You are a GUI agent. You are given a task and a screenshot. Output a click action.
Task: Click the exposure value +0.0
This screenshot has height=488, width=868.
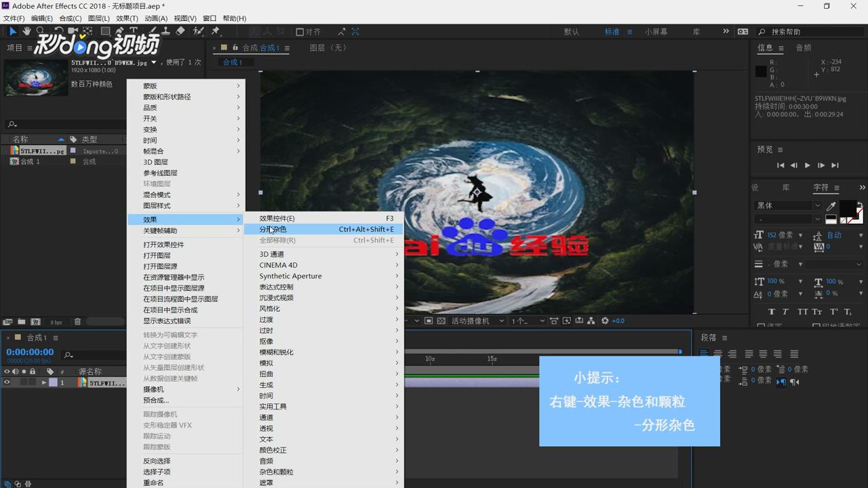(x=618, y=321)
